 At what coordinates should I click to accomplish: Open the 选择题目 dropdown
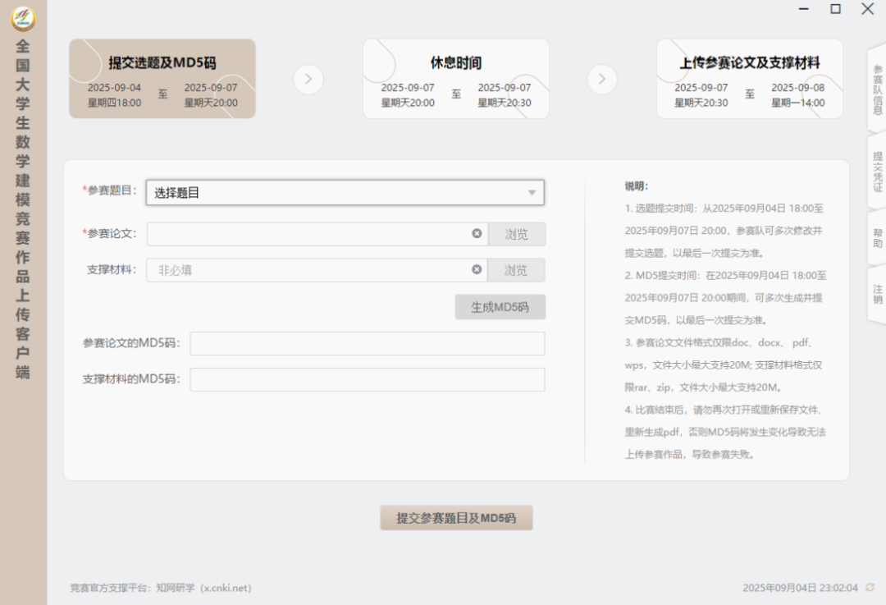click(345, 193)
